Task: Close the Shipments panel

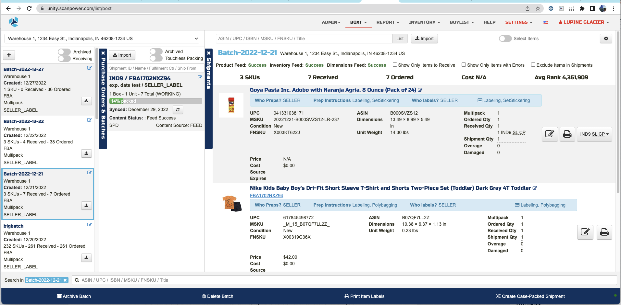Action: [209, 53]
